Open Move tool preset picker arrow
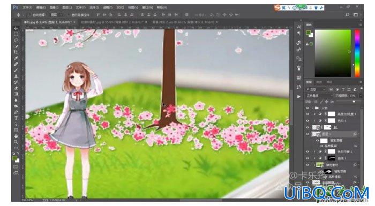This screenshot has width=375, height=206. click(x=23, y=15)
